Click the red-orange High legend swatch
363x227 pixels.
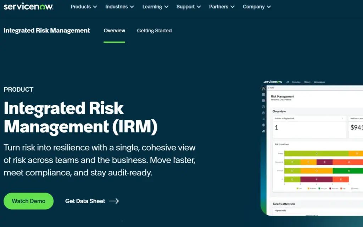[x=341, y=189]
